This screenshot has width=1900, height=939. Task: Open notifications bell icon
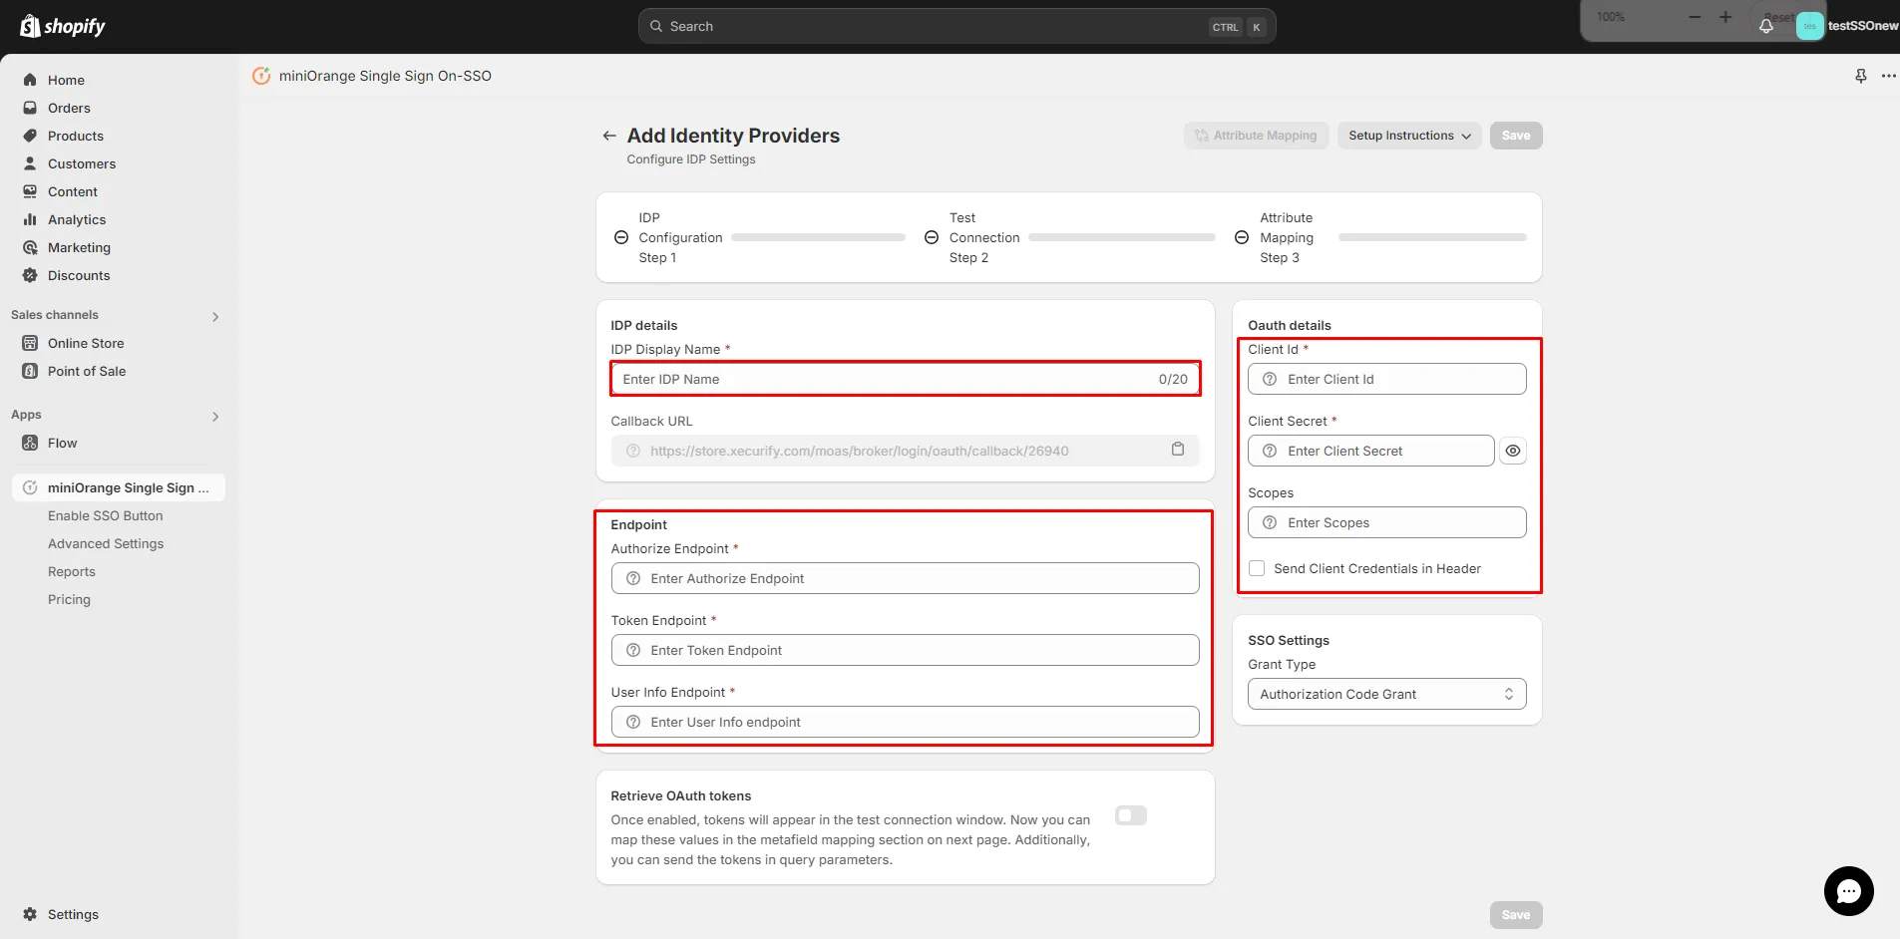(1766, 26)
